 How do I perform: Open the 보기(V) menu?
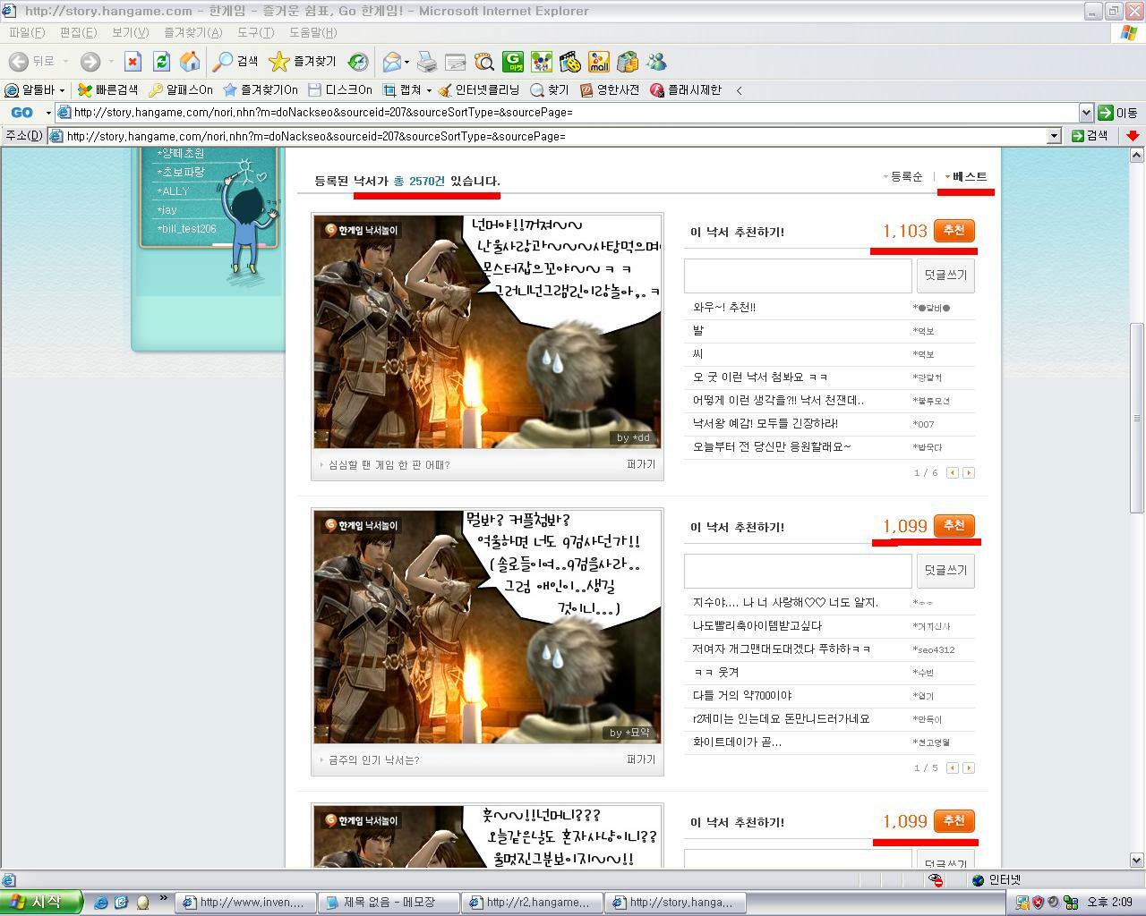(x=130, y=32)
